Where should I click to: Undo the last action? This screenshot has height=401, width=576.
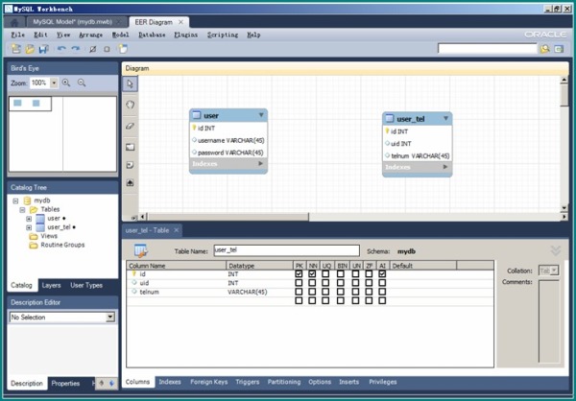(x=61, y=49)
